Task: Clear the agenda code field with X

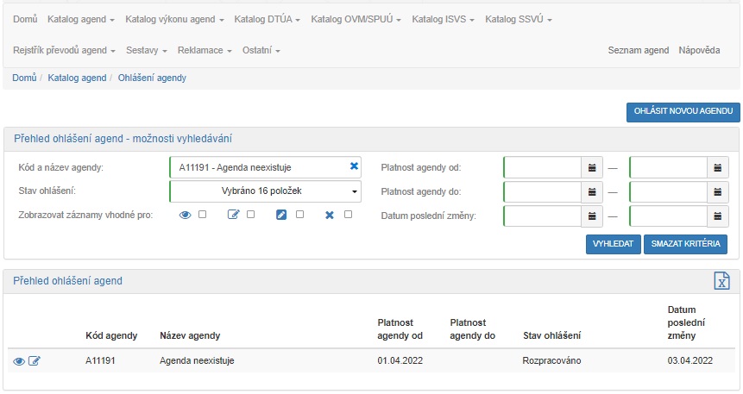Action: 354,166
